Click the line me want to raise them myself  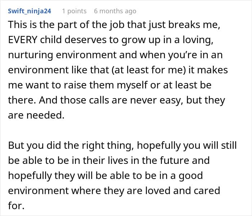109,85
